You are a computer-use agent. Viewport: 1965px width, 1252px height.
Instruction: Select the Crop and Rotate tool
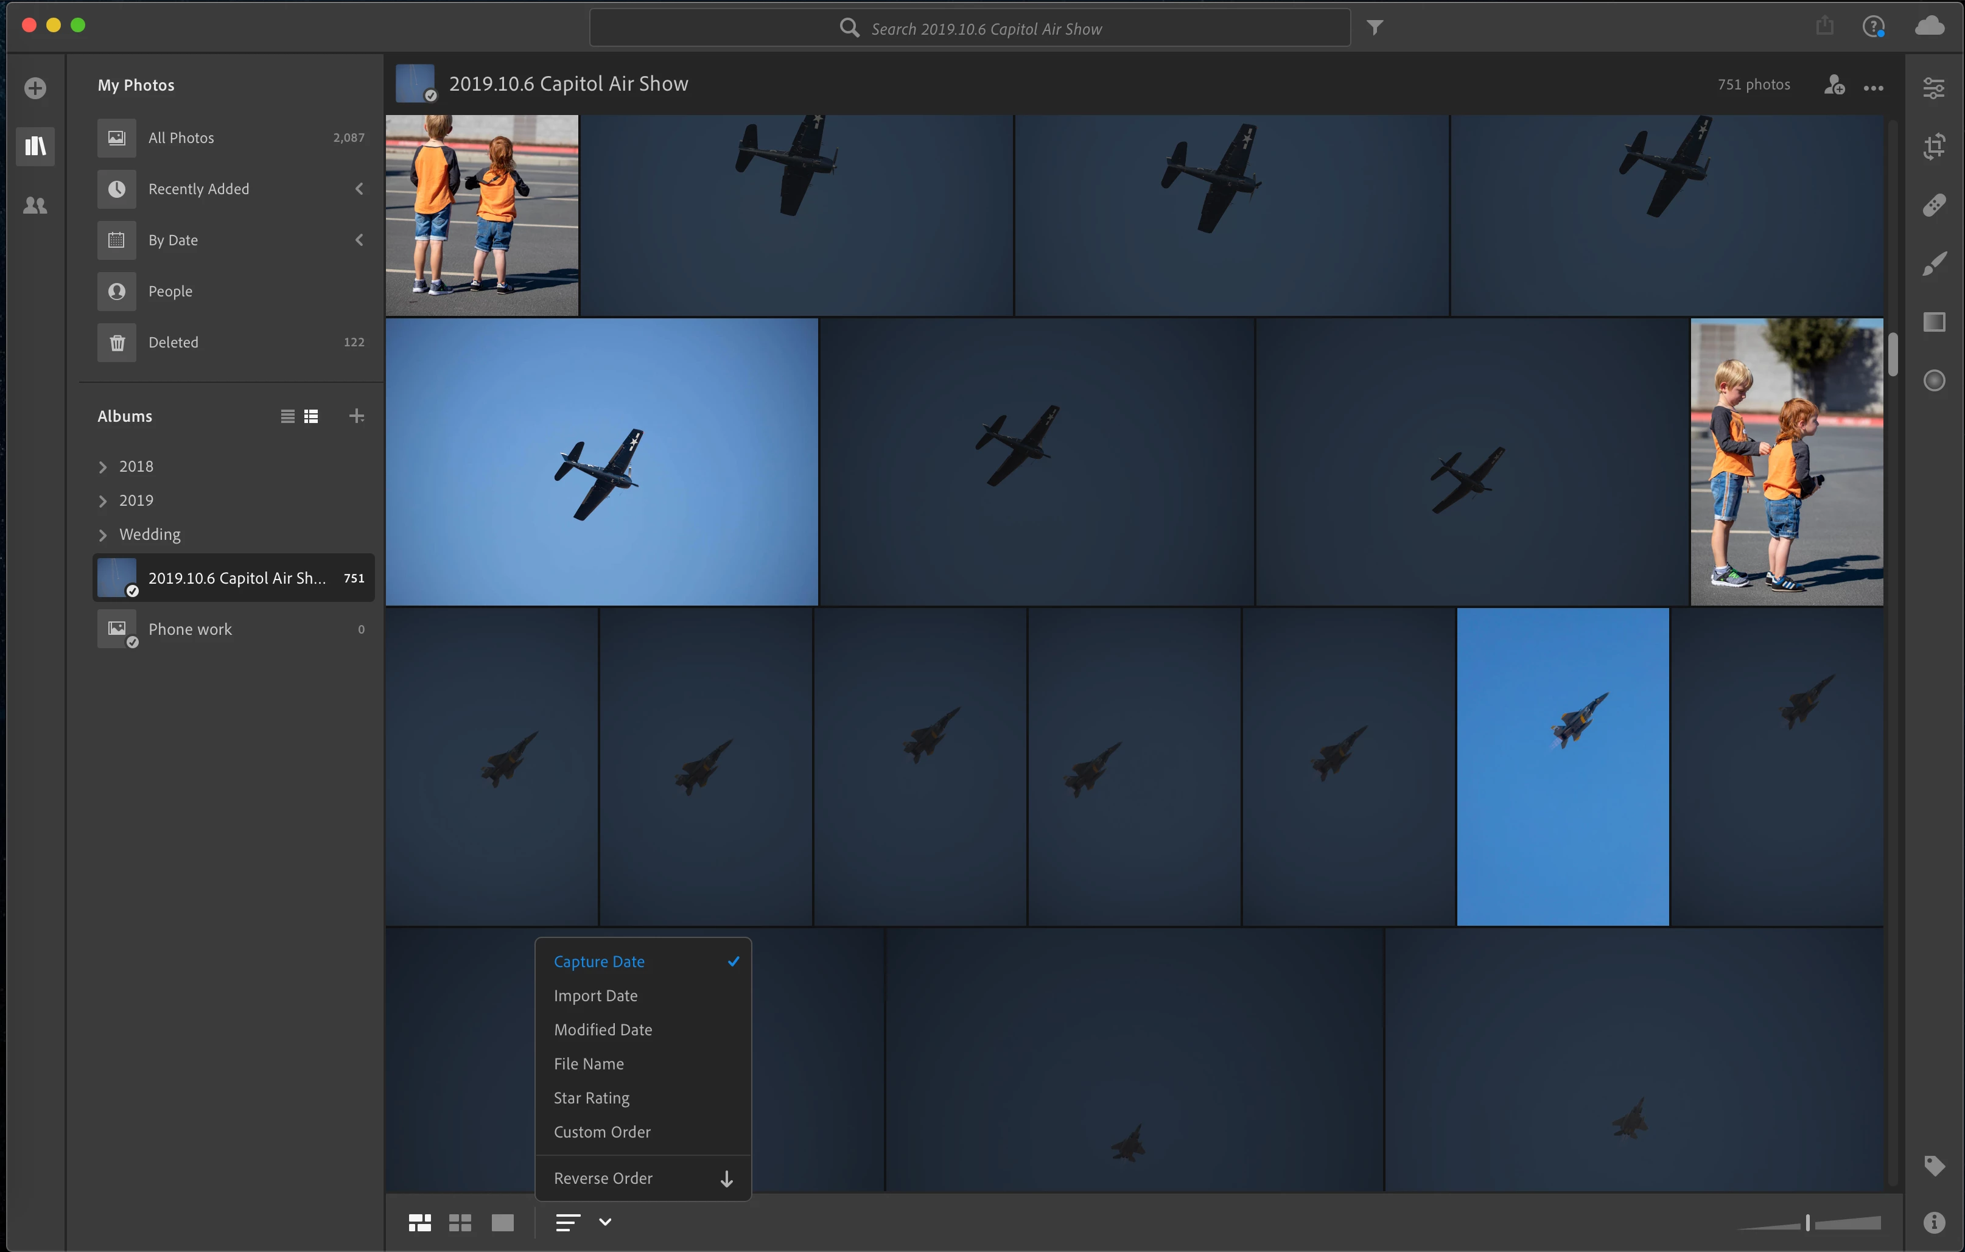pos(1933,146)
